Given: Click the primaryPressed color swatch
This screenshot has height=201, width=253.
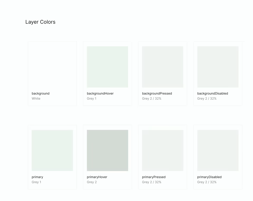Looking at the screenshot, I should coord(163,150).
